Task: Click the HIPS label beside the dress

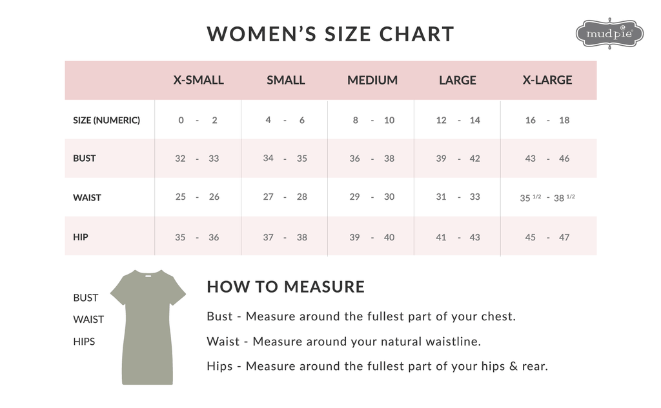Action: (x=84, y=342)
